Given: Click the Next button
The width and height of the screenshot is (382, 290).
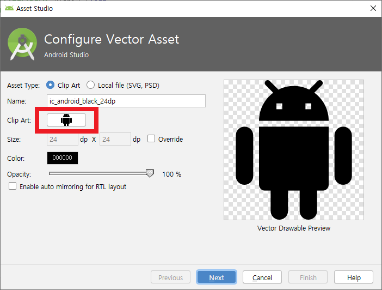Looking at the screenshot, I should coord(217,277).
